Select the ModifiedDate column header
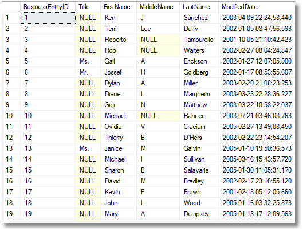303x231 pixels. [x=257, y=7]
